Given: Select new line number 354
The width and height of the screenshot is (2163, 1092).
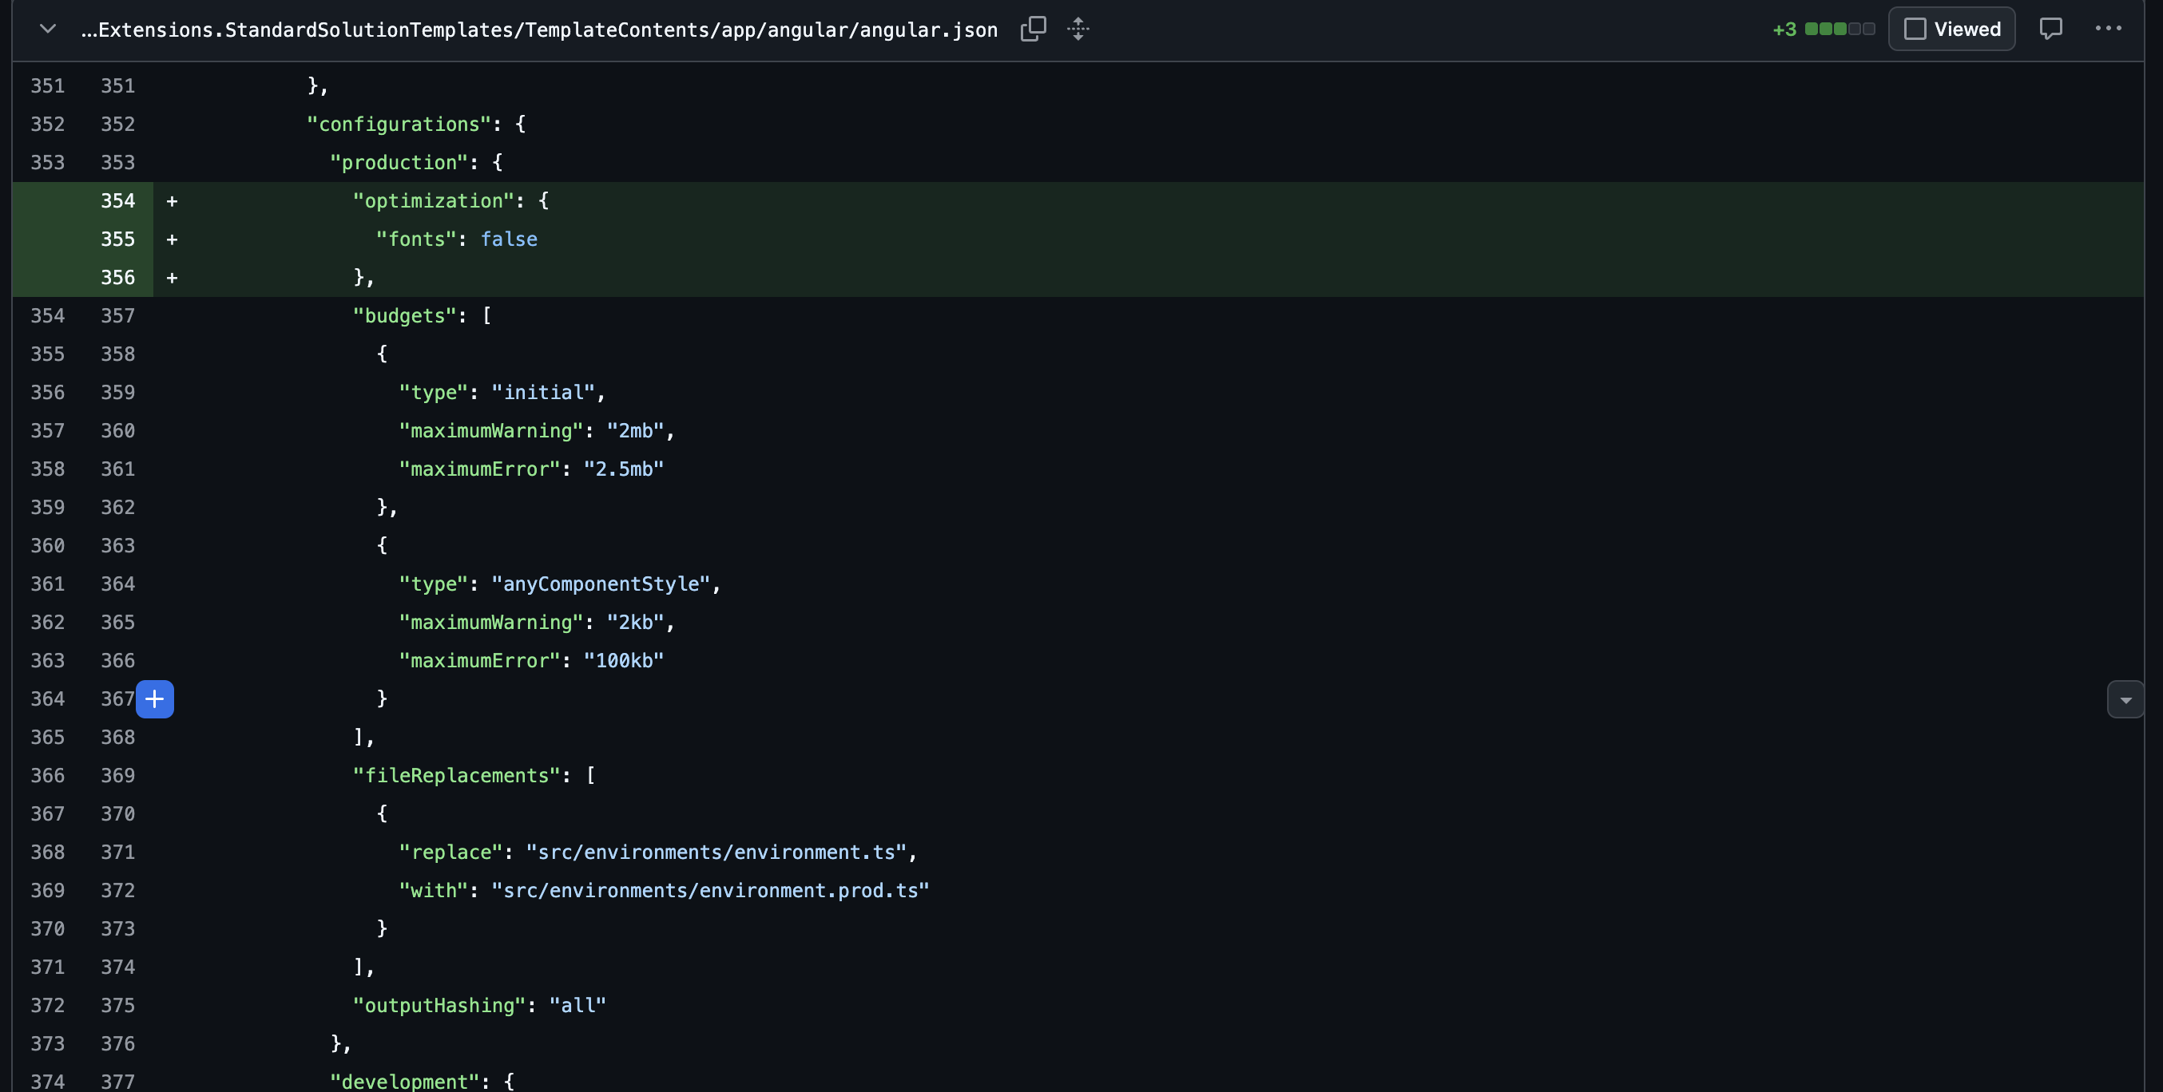Looking at the screenshot, I should tap(117, 200).
